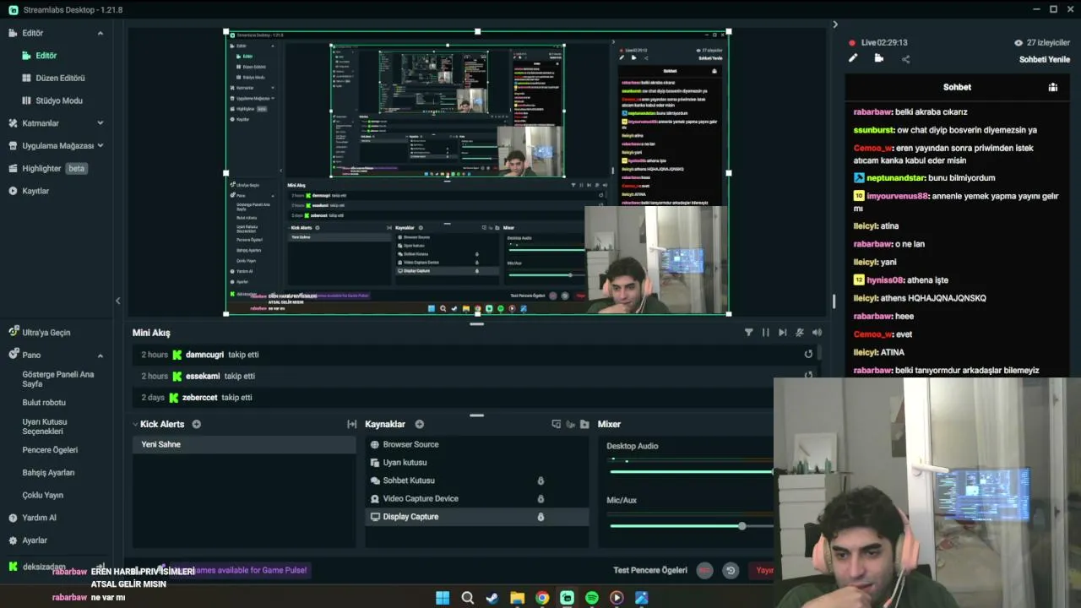Click the red REC record button
1081x608 pixels.
point(704,571)
